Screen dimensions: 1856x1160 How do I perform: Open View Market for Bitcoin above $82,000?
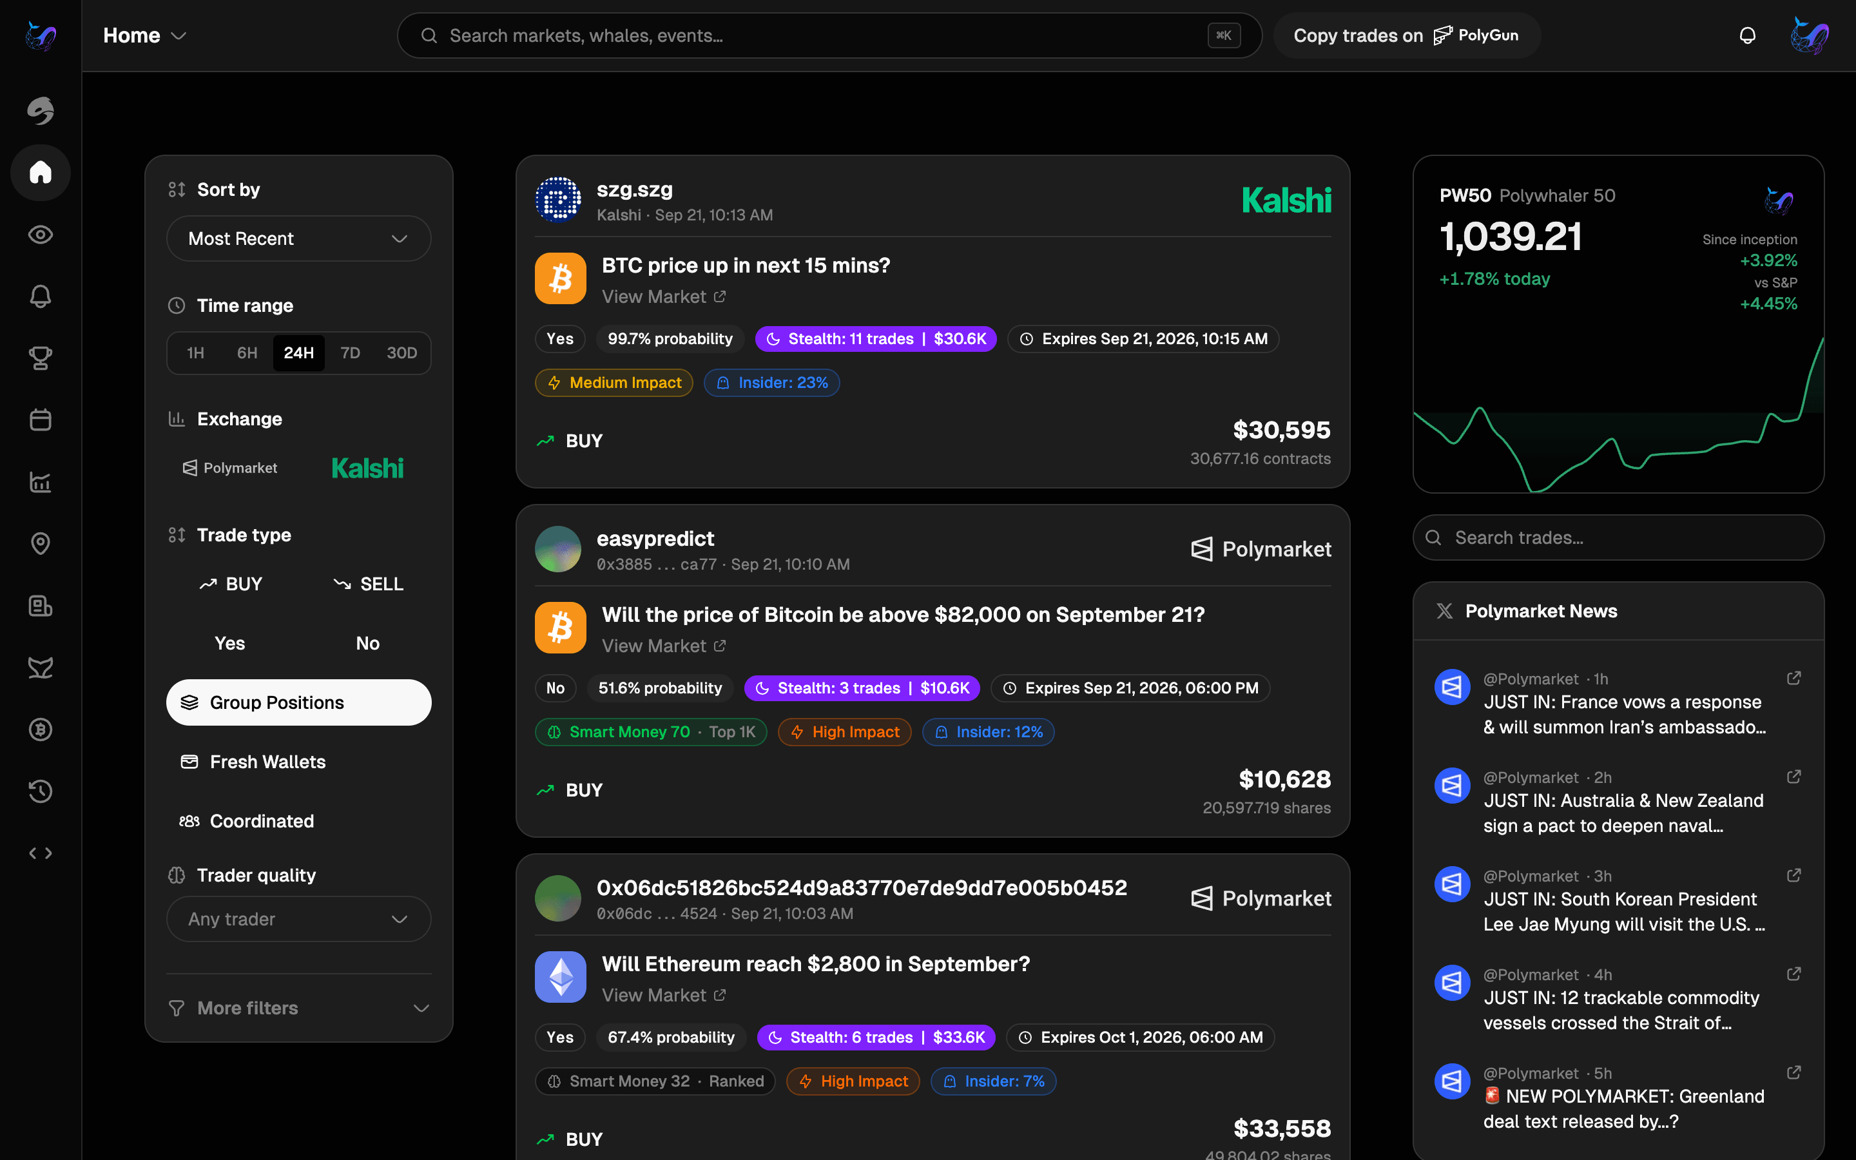pos(664,646)
